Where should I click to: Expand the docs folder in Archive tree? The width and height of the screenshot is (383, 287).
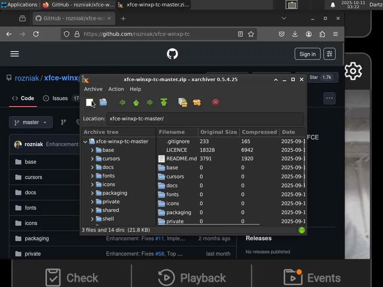[x=92, y=167]
